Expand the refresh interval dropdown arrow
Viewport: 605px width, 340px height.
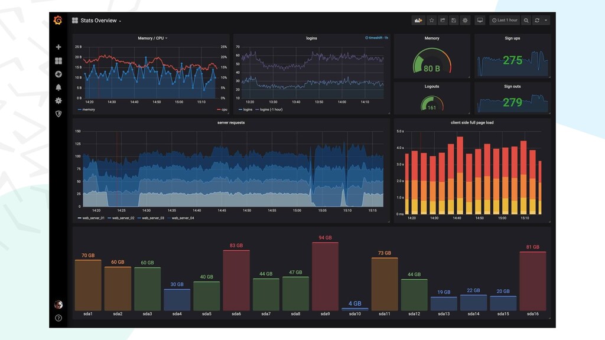[x=545, y=21]
